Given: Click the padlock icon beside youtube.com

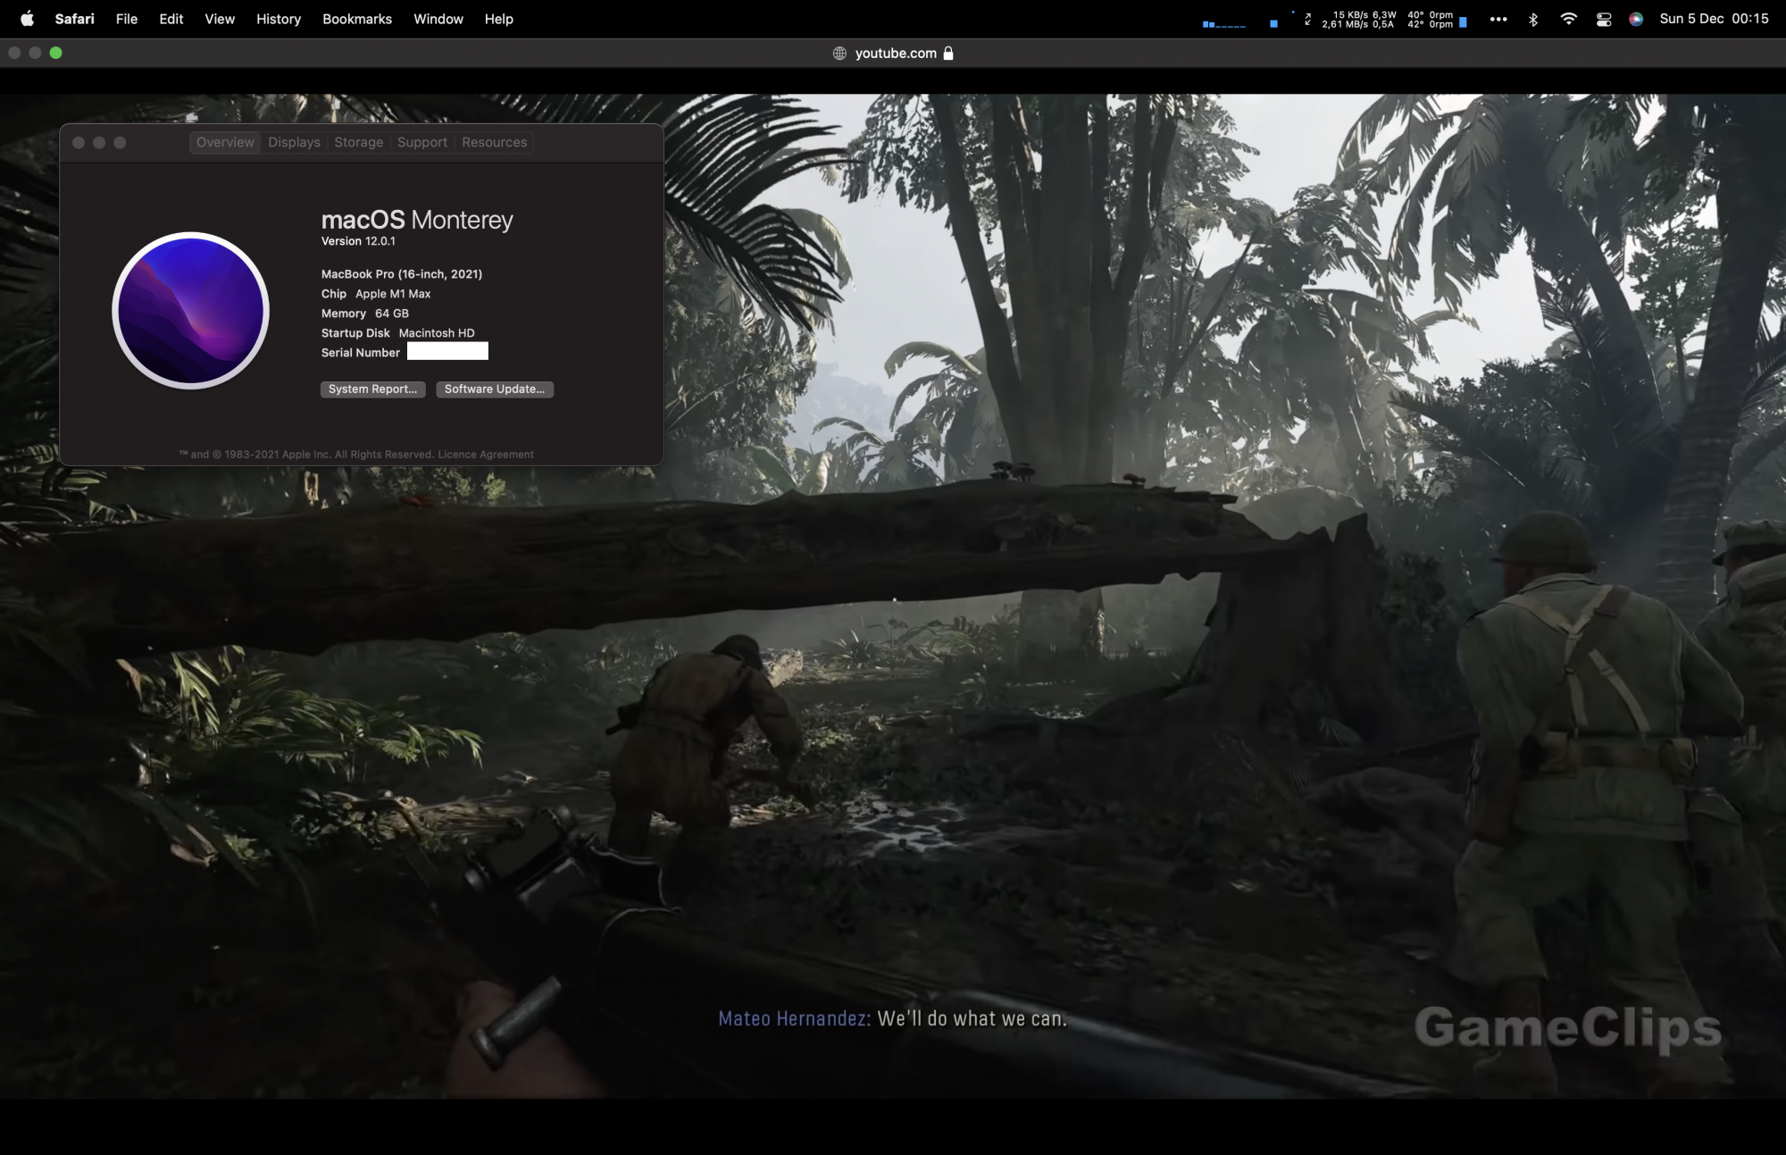Looking at the screenshot, I should click(948, 53).
